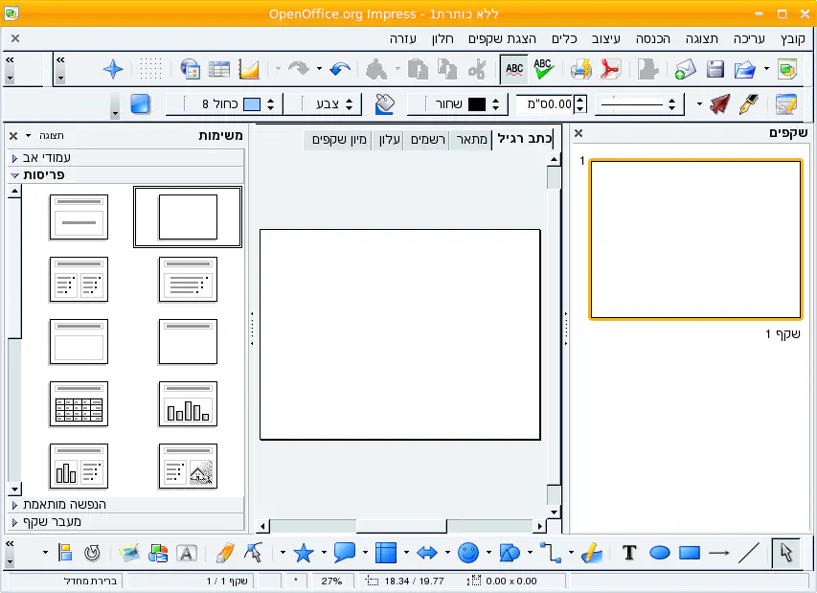The image size is (817, 593).
Task: Pick the Rectangle drawing tool
Action: (x=689, y=553)
